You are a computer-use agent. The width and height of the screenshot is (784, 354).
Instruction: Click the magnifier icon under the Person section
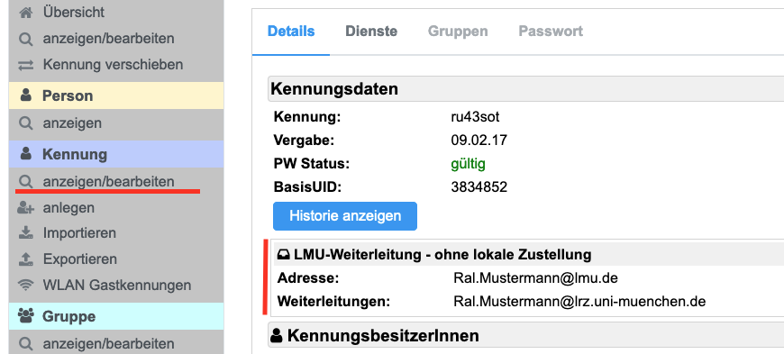point(25,123)
